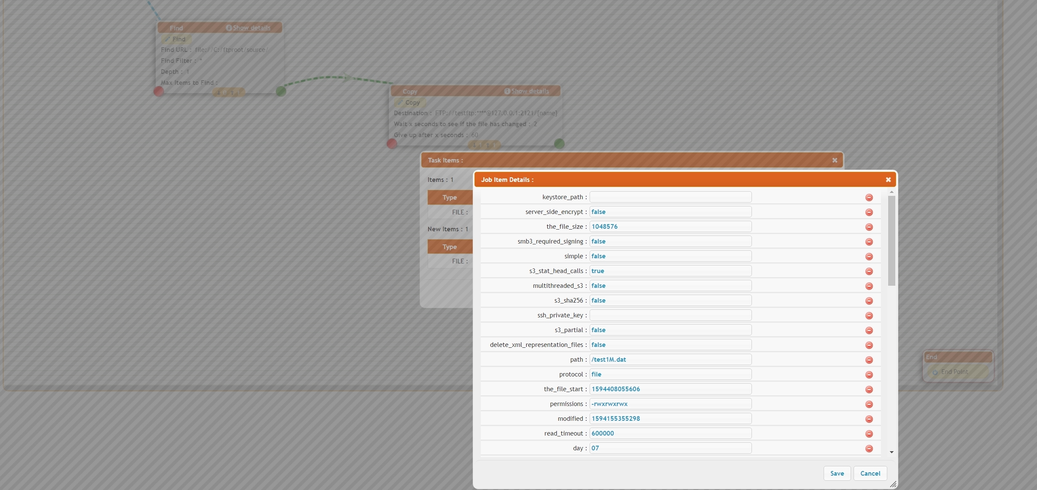Image resolution: width=1037 pixels, height=490 pixels.
Task: Click the scroll down arrow in details dialog
Action: tap(892, 452)
